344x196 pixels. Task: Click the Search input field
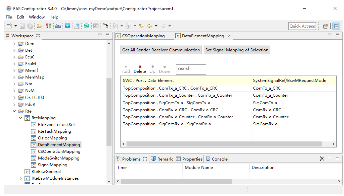191,69
